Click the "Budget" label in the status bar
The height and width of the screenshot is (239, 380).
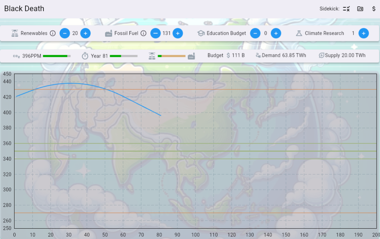[x=216, y=56]
